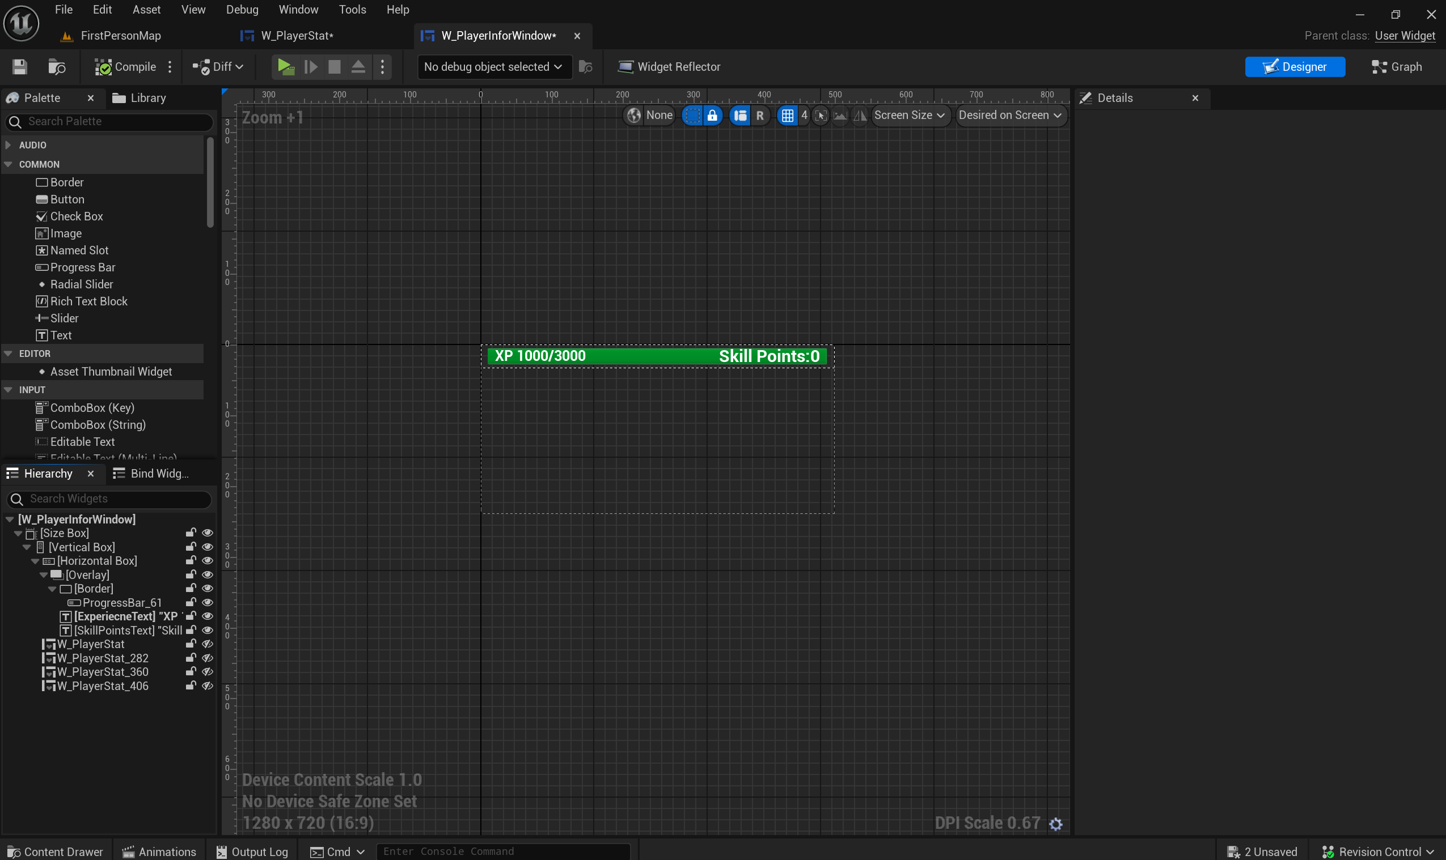Click the Browse to asset icon
This screenshot has height=860, width=1446.
tap(56, 67)
